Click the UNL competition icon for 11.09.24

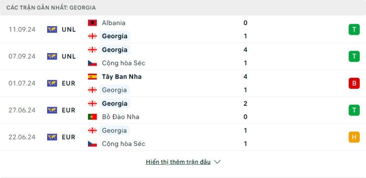click(52, 29)
